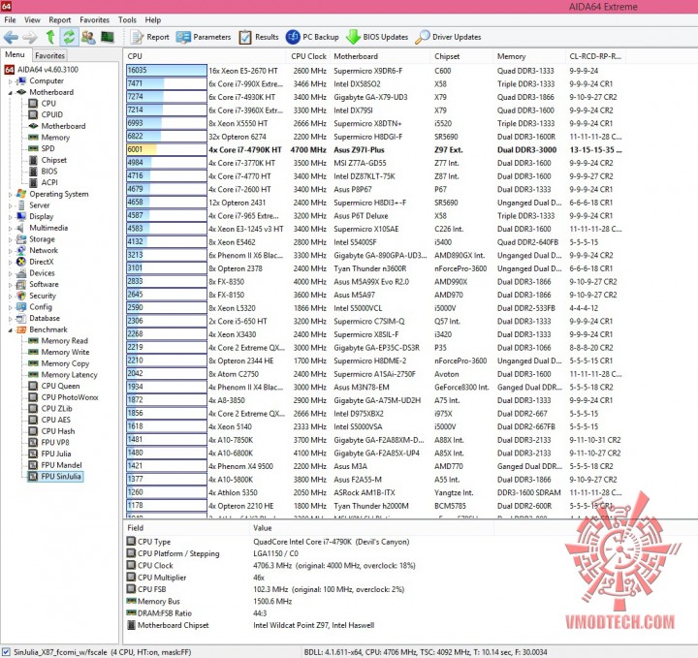Sort by Chipset column header
Viewport: 698px width, 658px height.
click(x=462, y=56)
